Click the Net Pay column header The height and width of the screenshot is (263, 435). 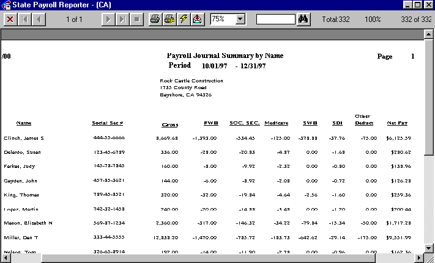(x=397, y=123)
